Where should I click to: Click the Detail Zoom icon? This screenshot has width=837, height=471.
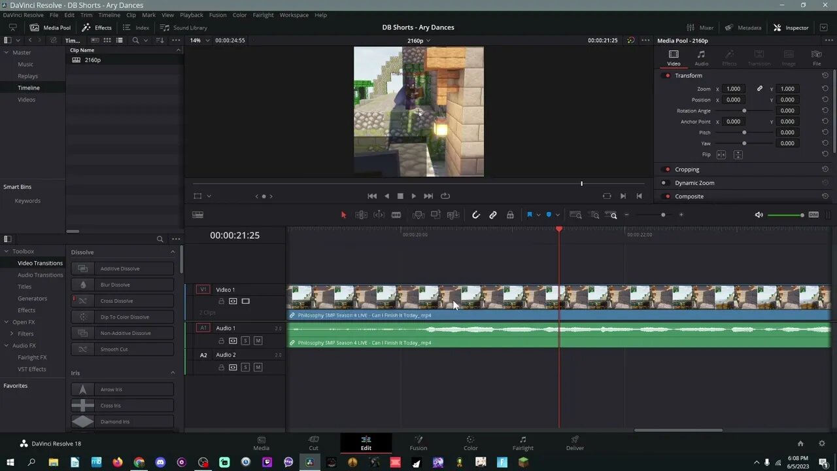point(594,215)
